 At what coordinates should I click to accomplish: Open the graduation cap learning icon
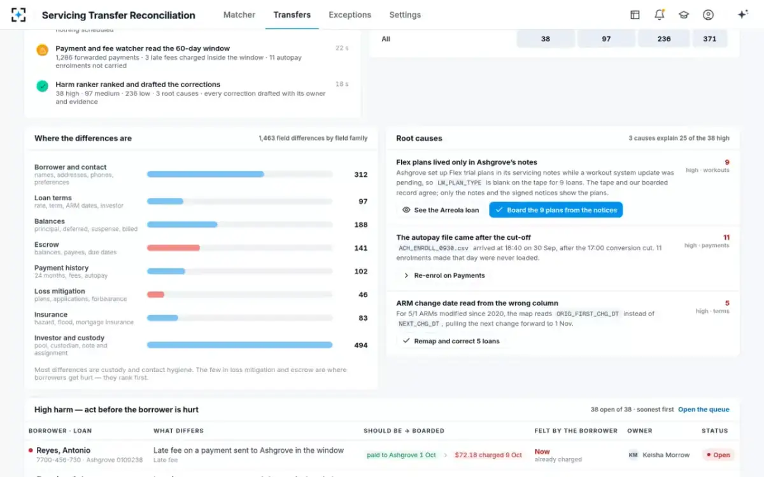684,15
